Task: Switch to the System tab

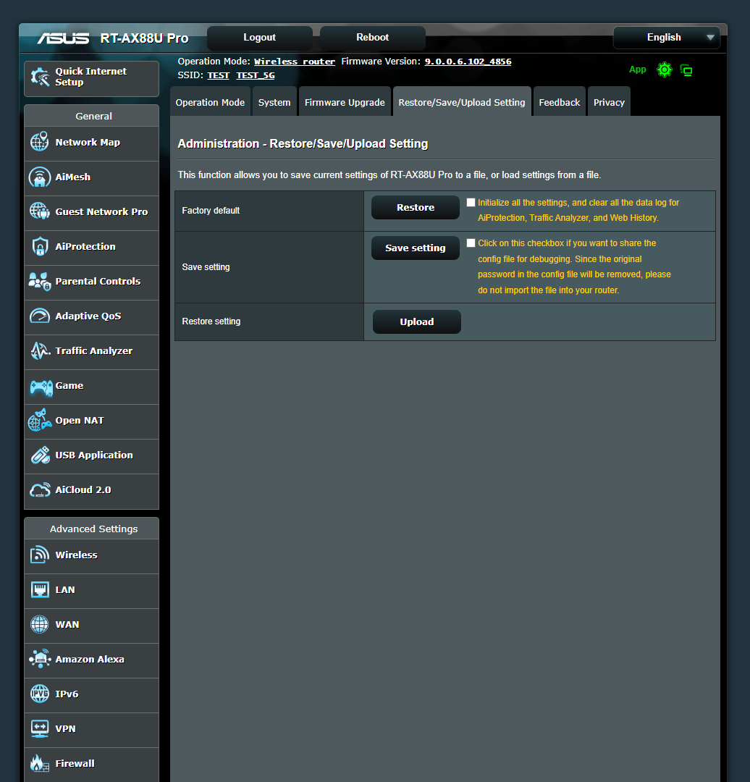Action: click(x=274, y=102)
